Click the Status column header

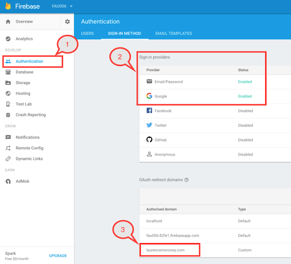tap(243, 70)
